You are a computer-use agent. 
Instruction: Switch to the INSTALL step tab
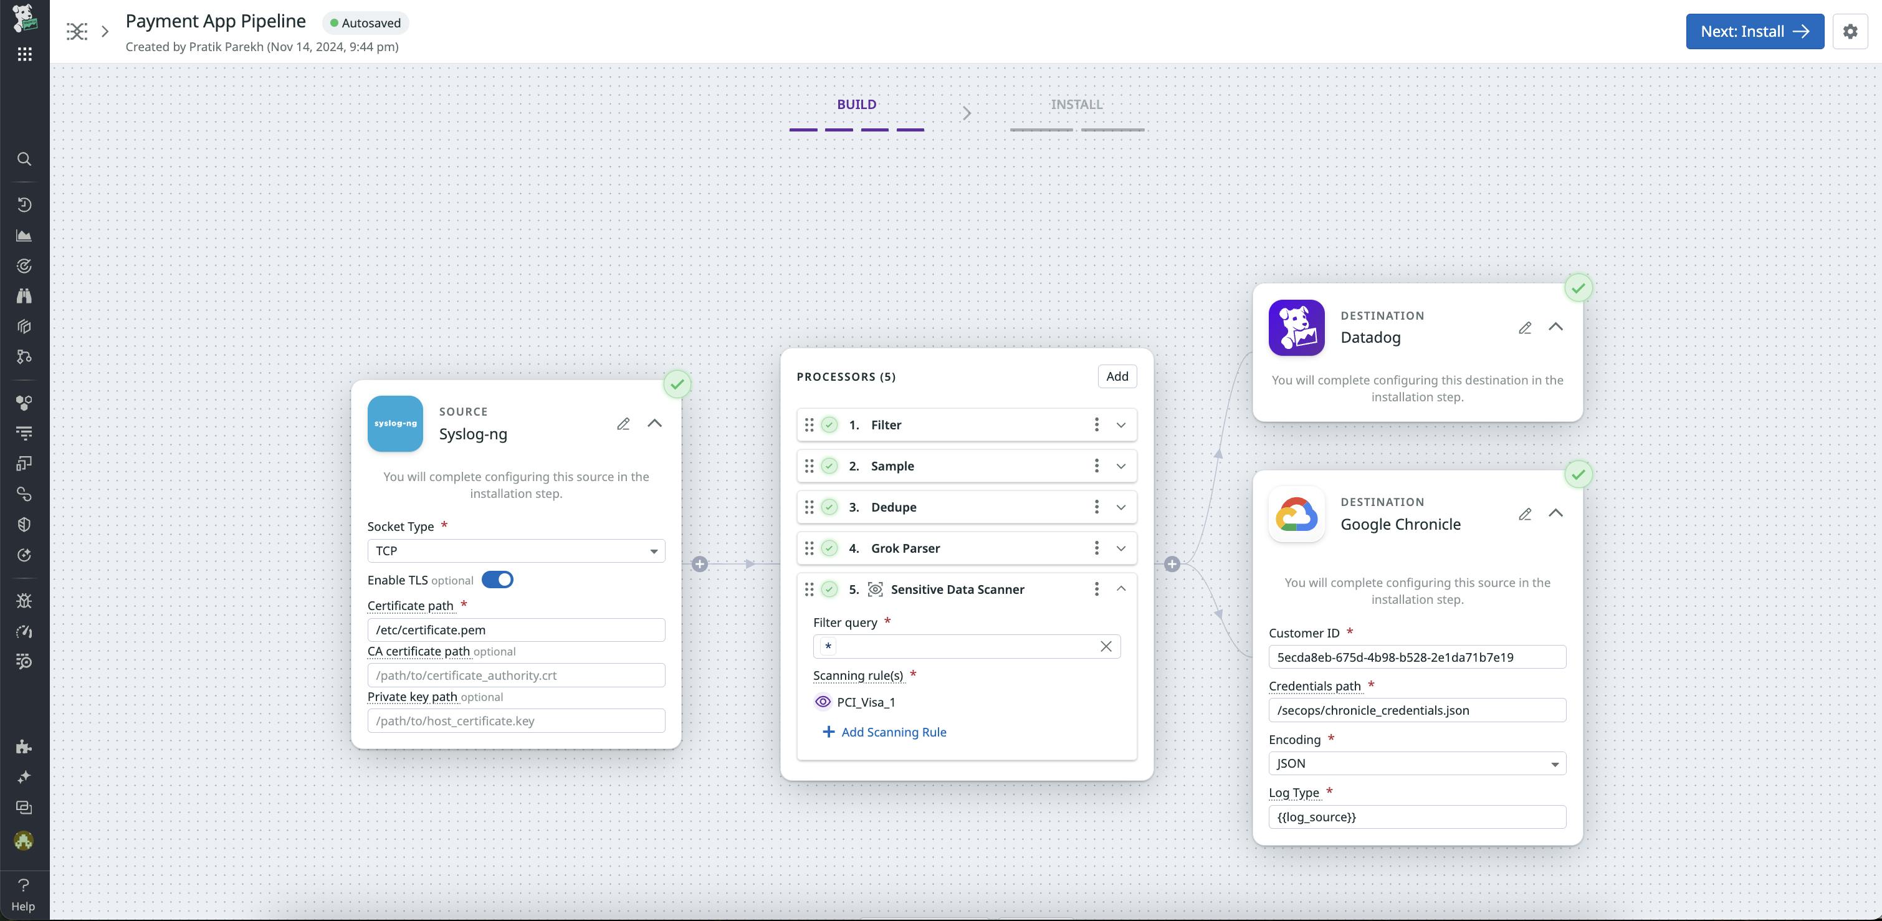tap(1076, 105)
